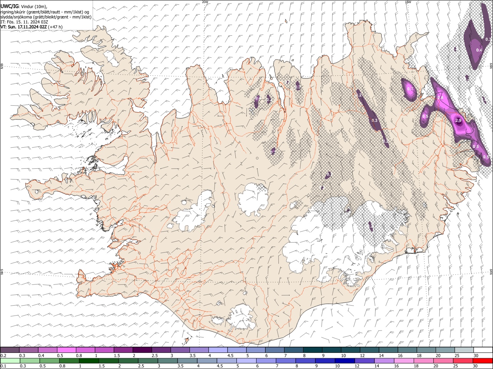Select bottom-row blue swatch between 8 and 9
Image resolution: width=493 pixels, height=369 pixels.
[305, 361]
